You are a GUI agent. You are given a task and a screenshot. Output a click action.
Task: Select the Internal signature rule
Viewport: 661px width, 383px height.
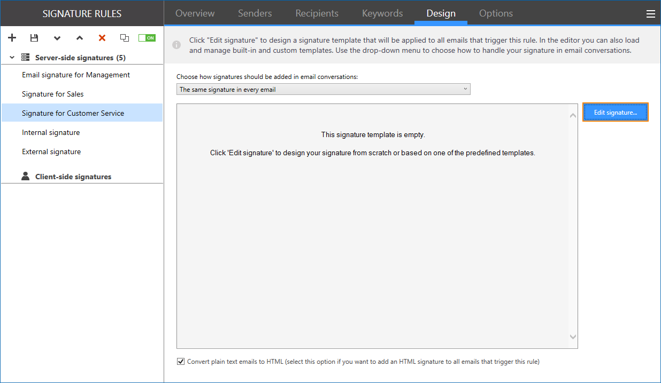(51, 132)
